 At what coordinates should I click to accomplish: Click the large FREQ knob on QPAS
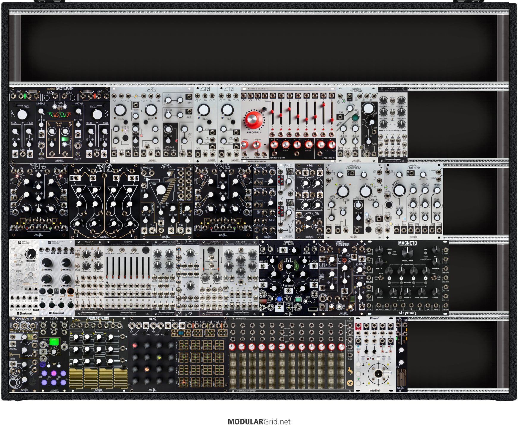coord(161,190)
